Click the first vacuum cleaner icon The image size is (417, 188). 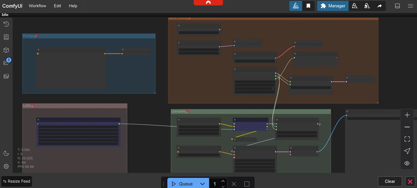pyautogui.click(x=354, y=6)
